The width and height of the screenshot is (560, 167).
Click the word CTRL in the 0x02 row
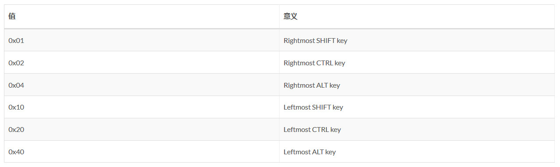click(325, 63)
